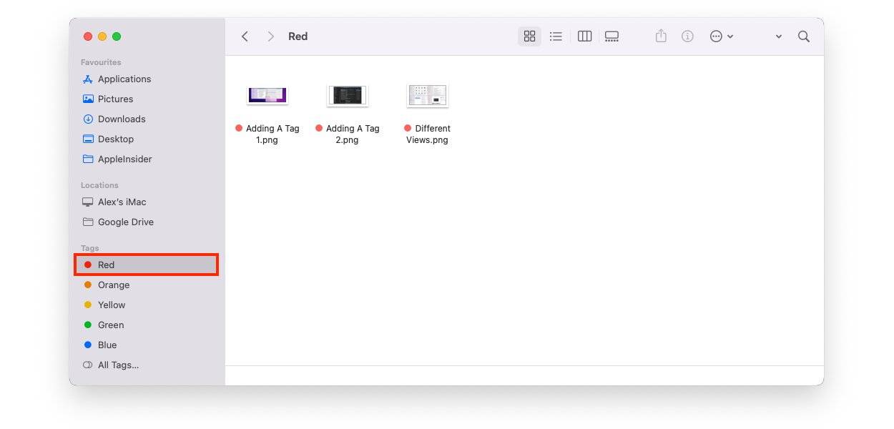Switch to gallery view
894x429 pixels.
point(611,36)
